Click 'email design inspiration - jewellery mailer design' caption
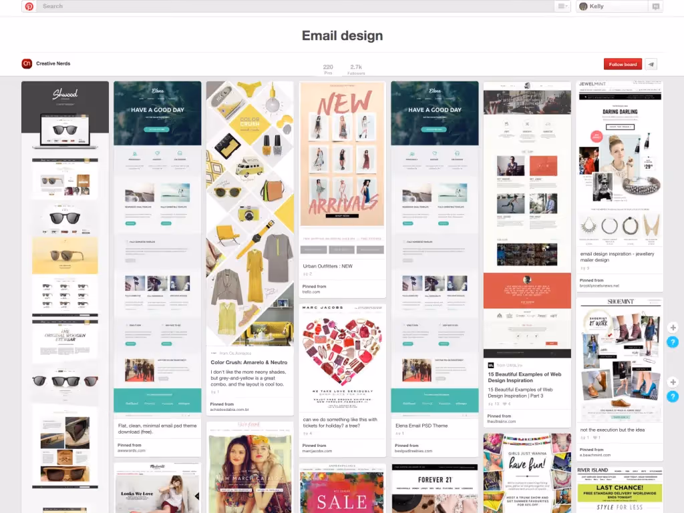Viewport: 684px width, 513px height. coord(617,256)
